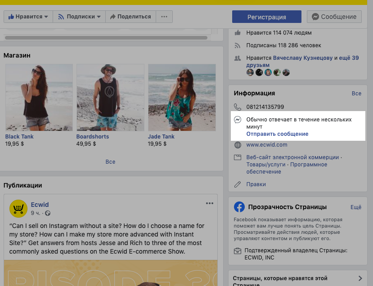
Task: Click the Black Tank product link
Action: (x=19, y=136)
